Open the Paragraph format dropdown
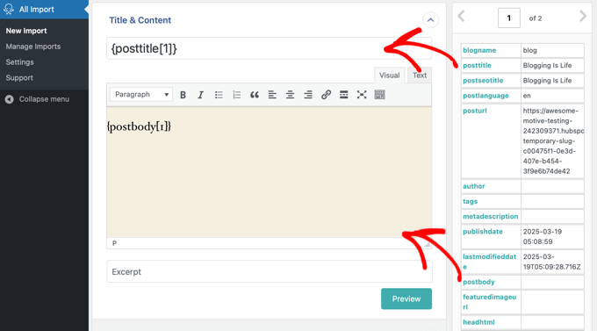597x331 pixels. click(141, 95)
